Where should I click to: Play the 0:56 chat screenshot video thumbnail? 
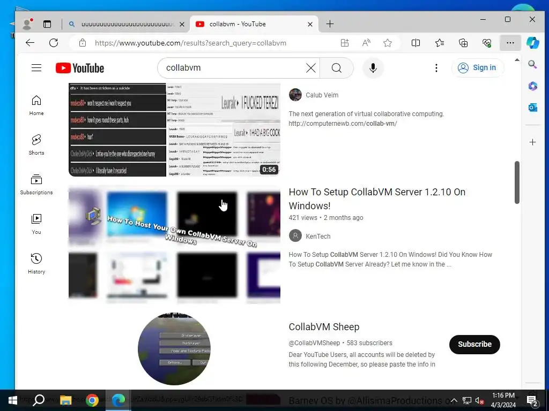(174, 130)
